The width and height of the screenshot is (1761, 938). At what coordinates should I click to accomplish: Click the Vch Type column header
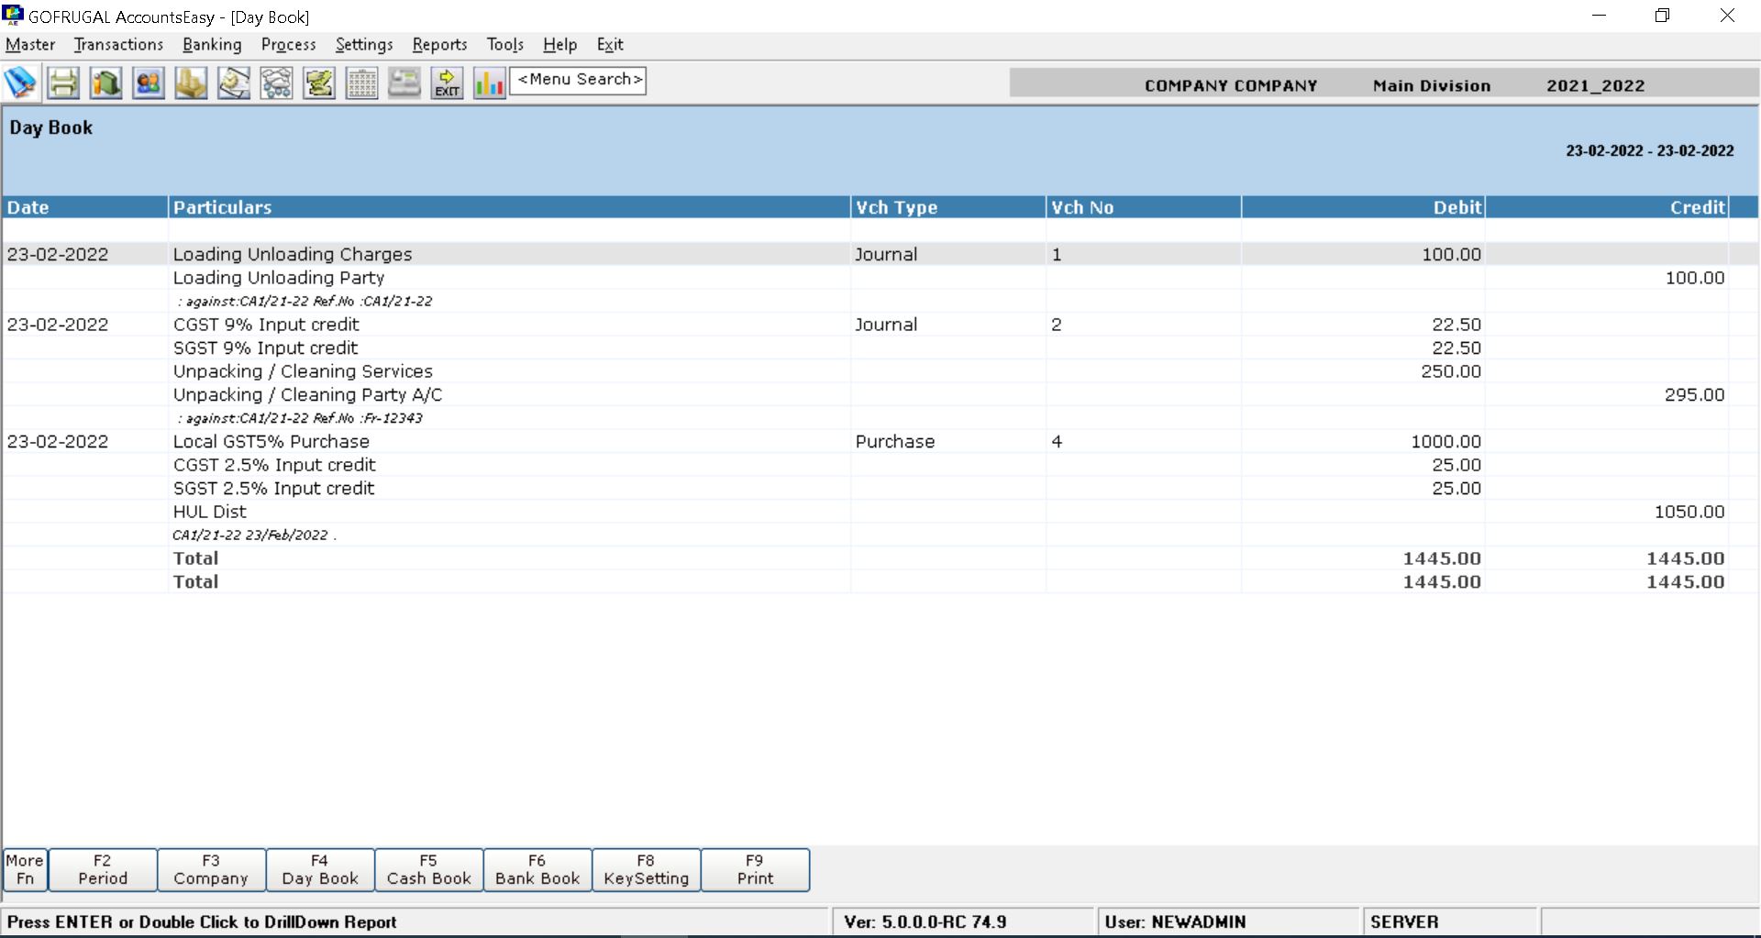click(x=948, y=207)
